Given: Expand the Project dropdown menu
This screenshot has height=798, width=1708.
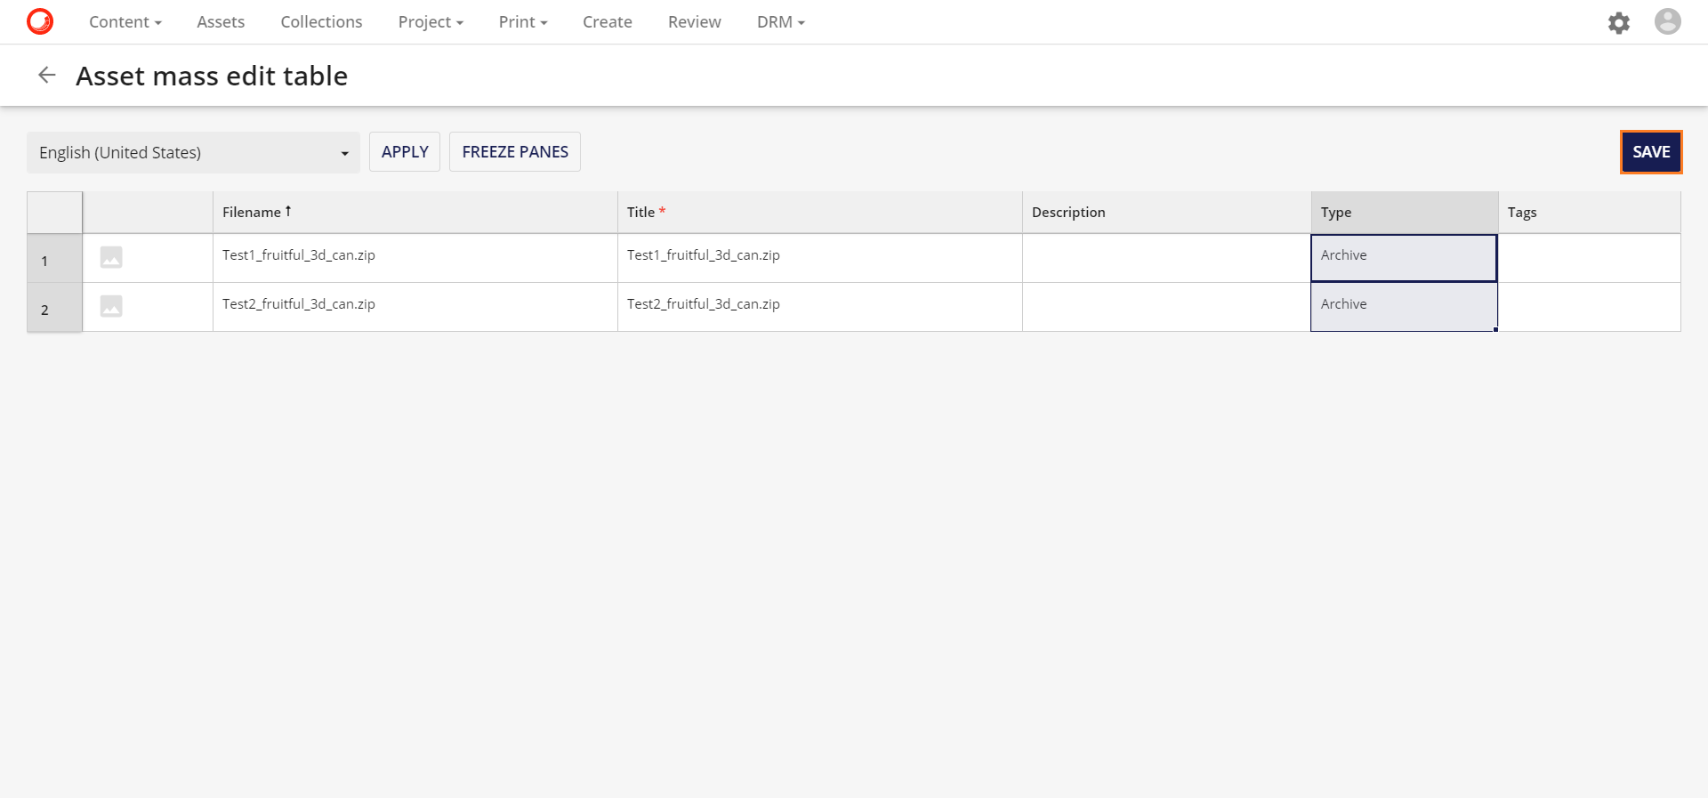Looking at the screenshot, I should pyautogui.click(x=431, y=22).
